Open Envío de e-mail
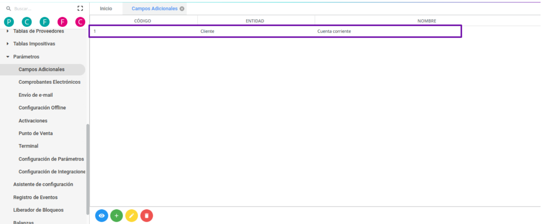Screen dimensions: 545x224 pyautogui.click(x=36, y=95)
